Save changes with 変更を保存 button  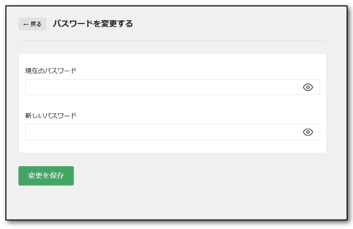click(46, 176)
